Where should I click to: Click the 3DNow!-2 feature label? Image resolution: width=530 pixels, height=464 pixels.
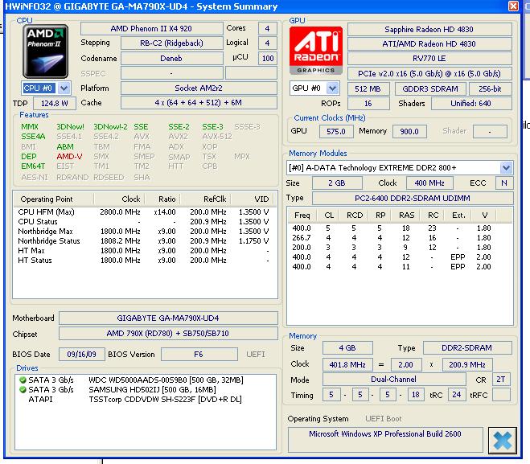pos(110,127)
